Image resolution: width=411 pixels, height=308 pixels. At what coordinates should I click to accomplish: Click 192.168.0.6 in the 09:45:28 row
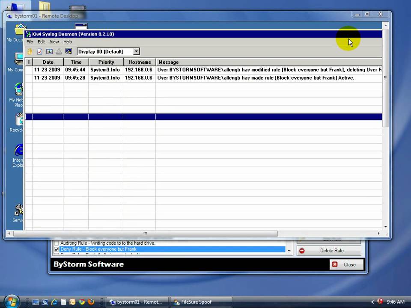pos(138,78)
